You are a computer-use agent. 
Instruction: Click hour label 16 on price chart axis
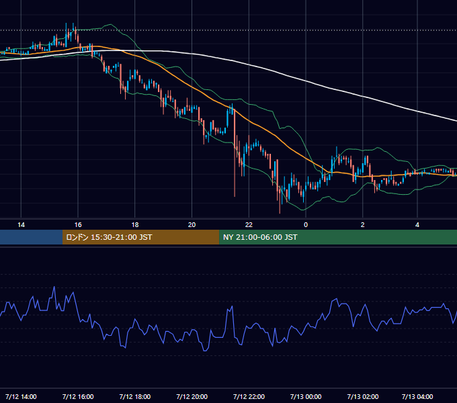[x=78, y=225]
